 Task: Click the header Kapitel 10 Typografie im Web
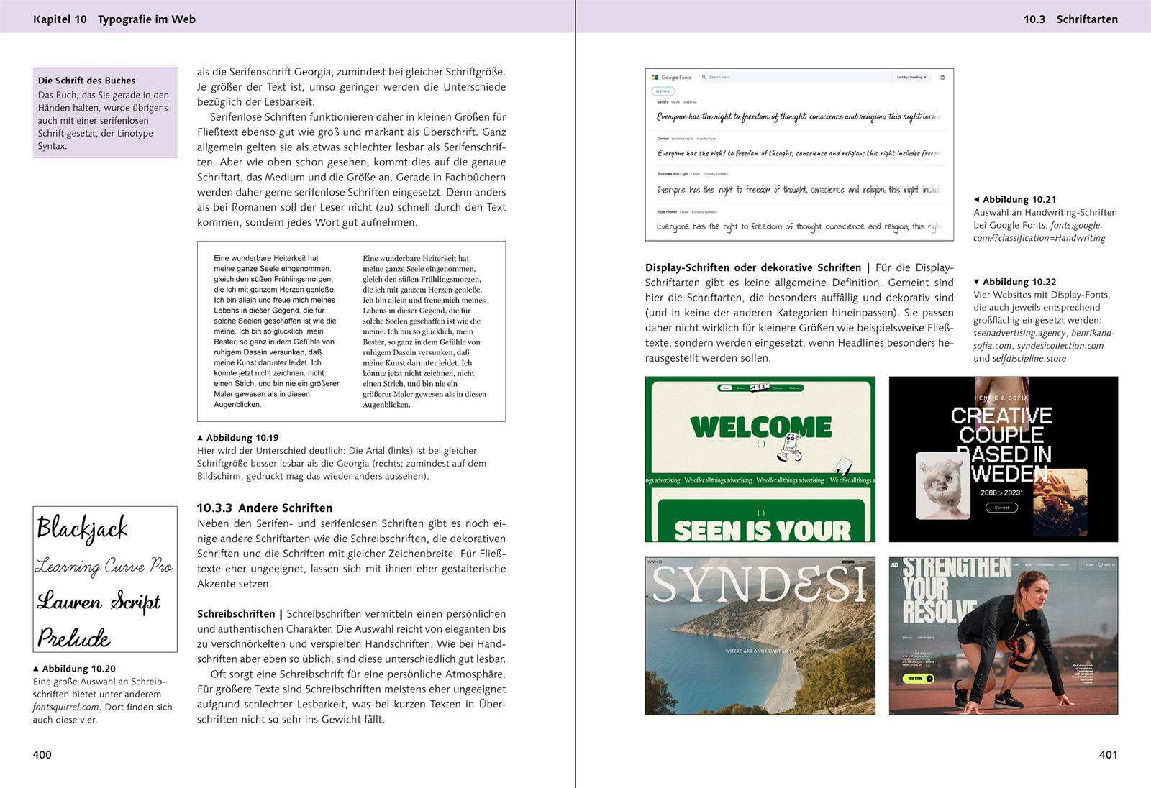click(x=114, y=19)
